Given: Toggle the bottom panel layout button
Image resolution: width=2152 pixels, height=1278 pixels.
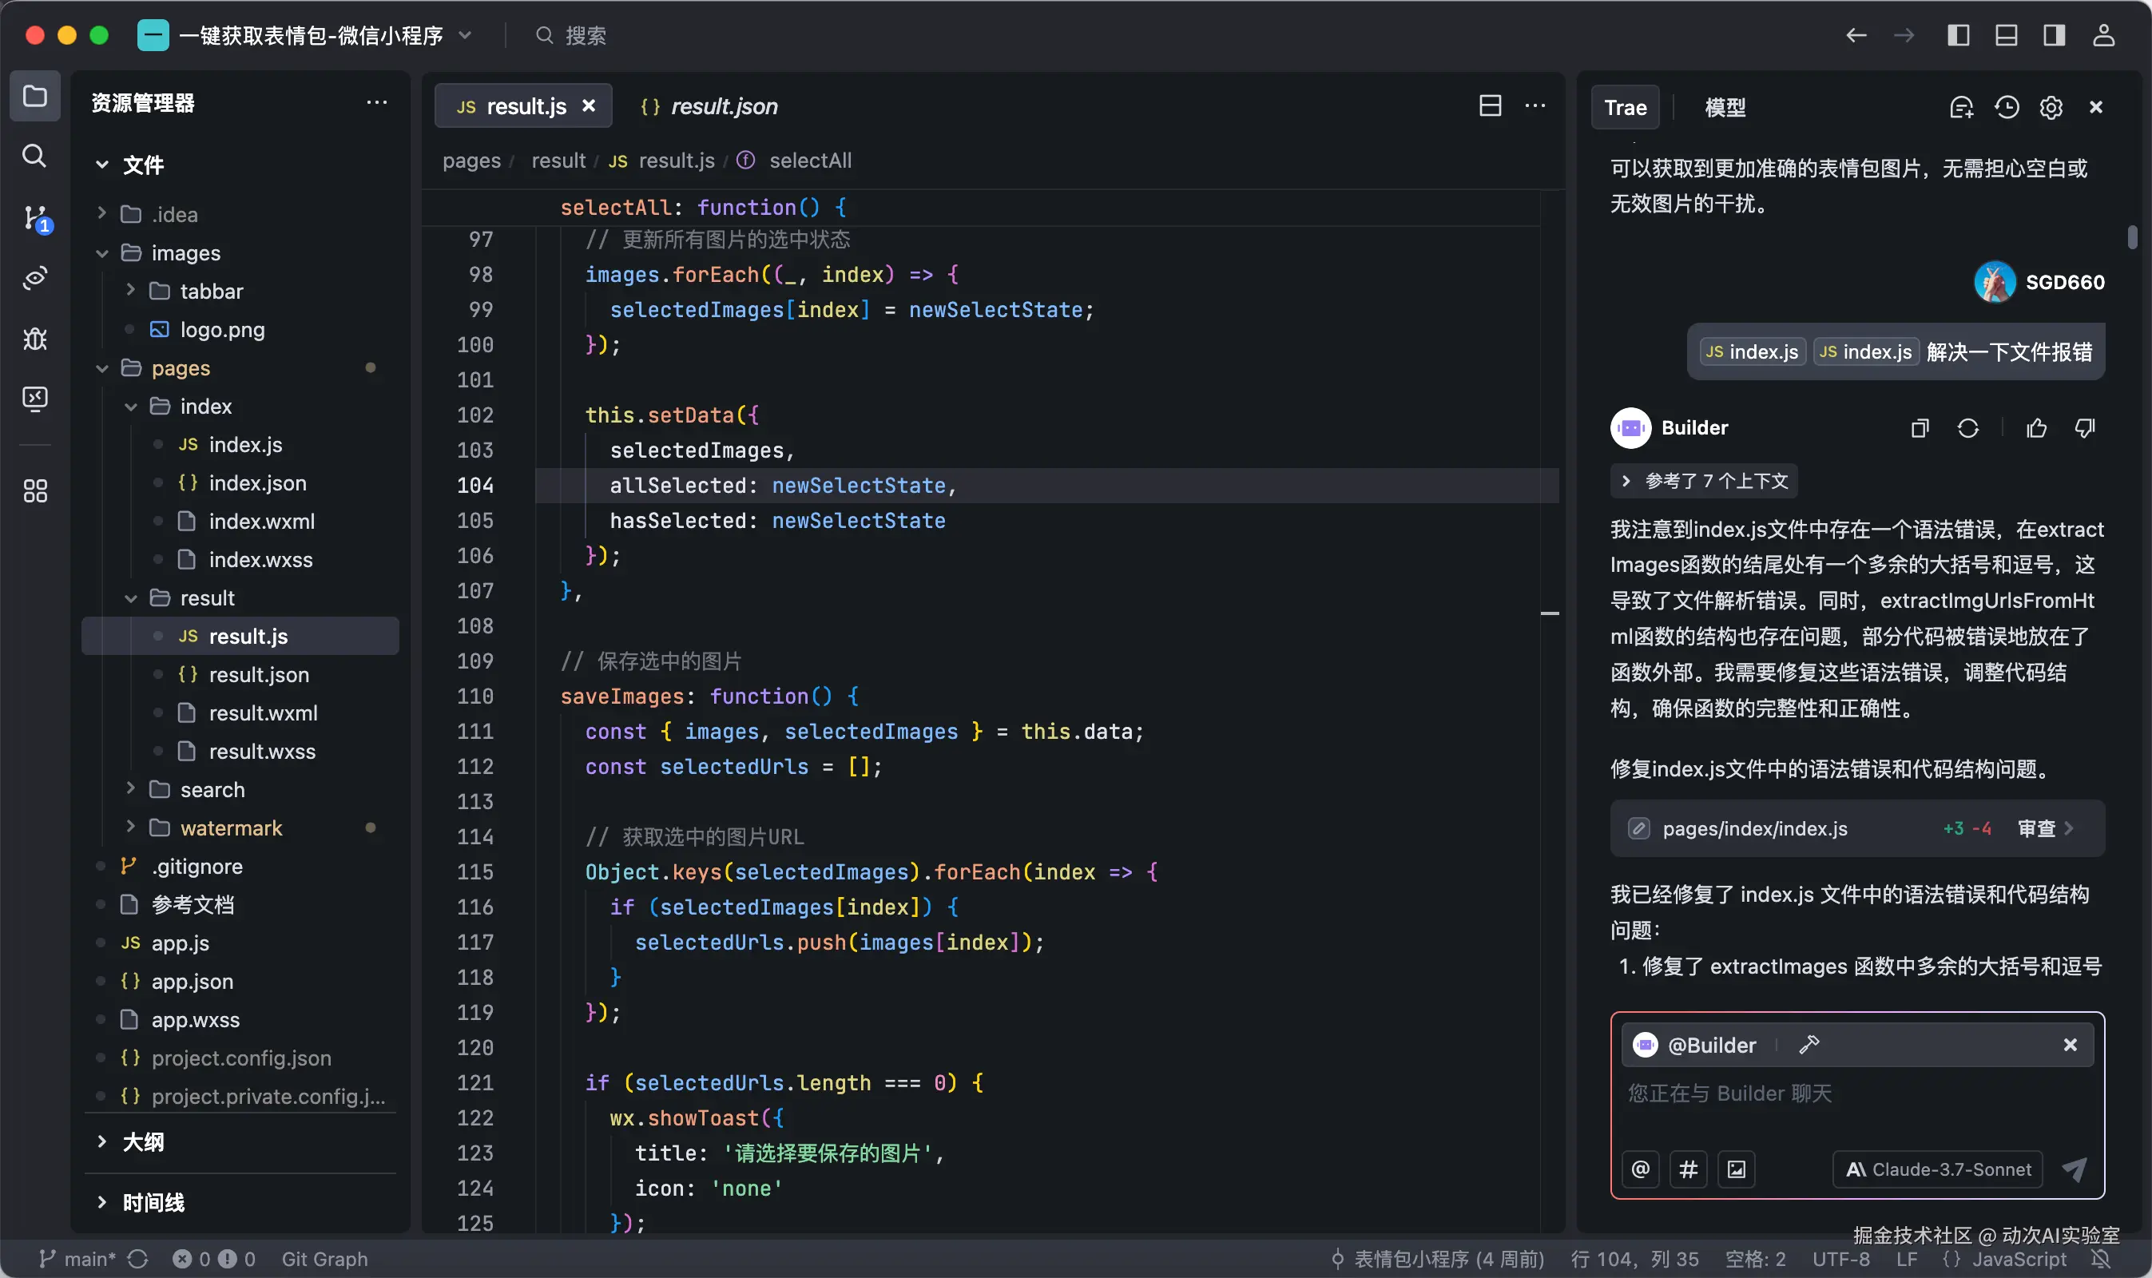Looking at the screenshot, I should pyautogui.click(x=2007, y=35).
